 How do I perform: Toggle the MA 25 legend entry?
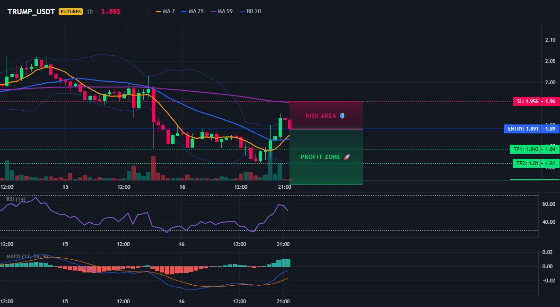pos(192,11)
